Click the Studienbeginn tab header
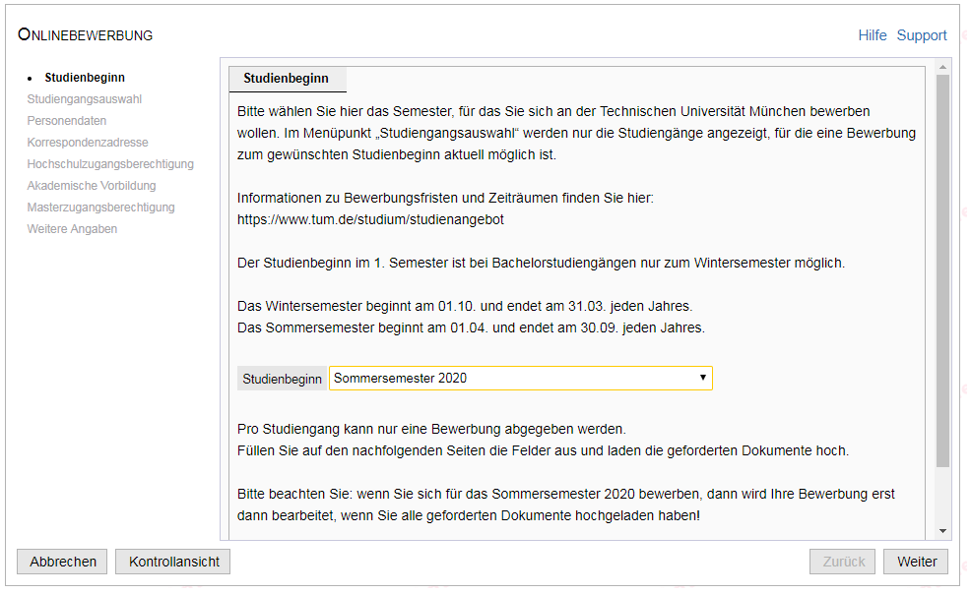Screen dimensions: 971x594 (x=286, y=79)
